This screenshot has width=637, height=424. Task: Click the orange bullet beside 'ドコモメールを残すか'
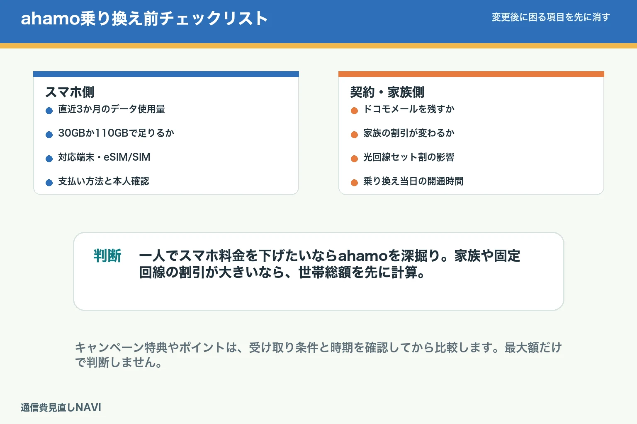pyautogui.click(x=354, y=111)
